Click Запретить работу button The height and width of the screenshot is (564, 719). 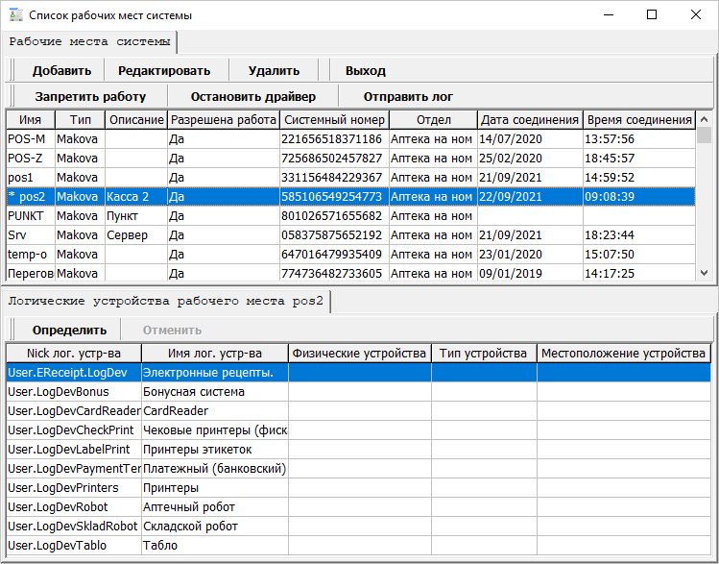coord(90,96)
